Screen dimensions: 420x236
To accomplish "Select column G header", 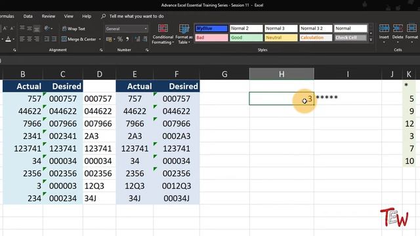I will point(224,74).
